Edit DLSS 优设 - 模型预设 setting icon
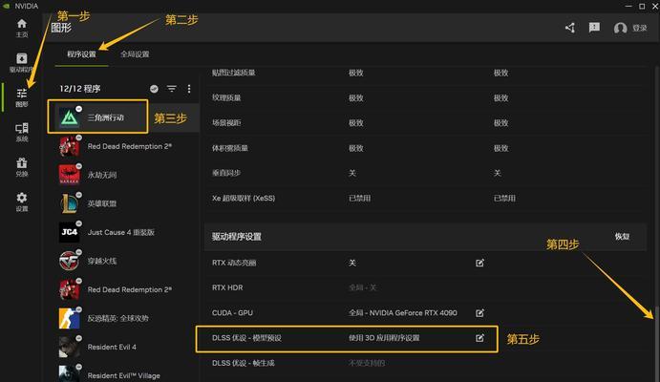 [479, 338]
